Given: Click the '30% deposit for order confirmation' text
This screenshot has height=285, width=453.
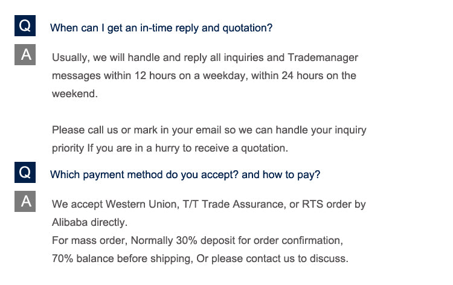Looking at the screenshot, I should [259, 240].
